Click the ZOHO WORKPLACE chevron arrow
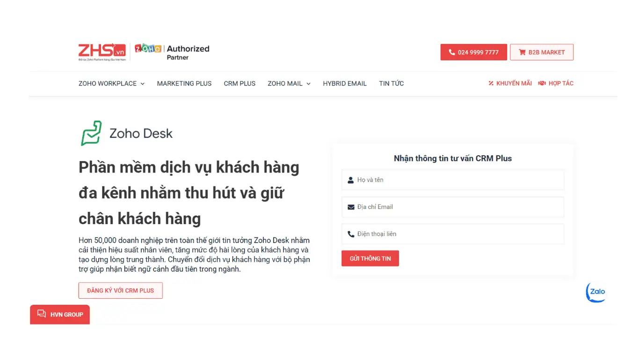Screen dimensions: 639x359 142,84
